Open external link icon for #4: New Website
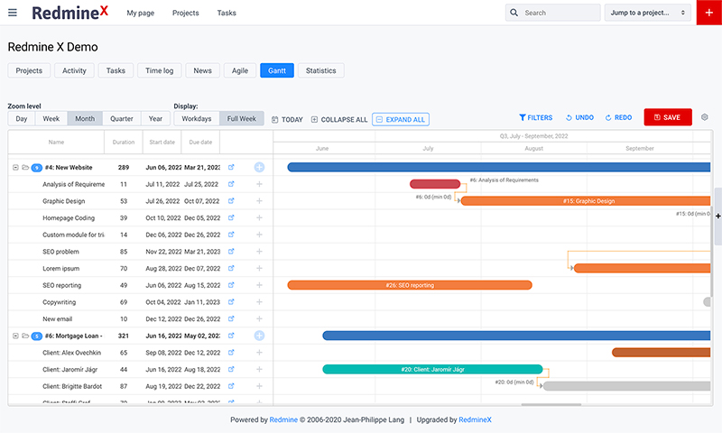Viewport: 722px width, 433px height. tap(231, 168)
